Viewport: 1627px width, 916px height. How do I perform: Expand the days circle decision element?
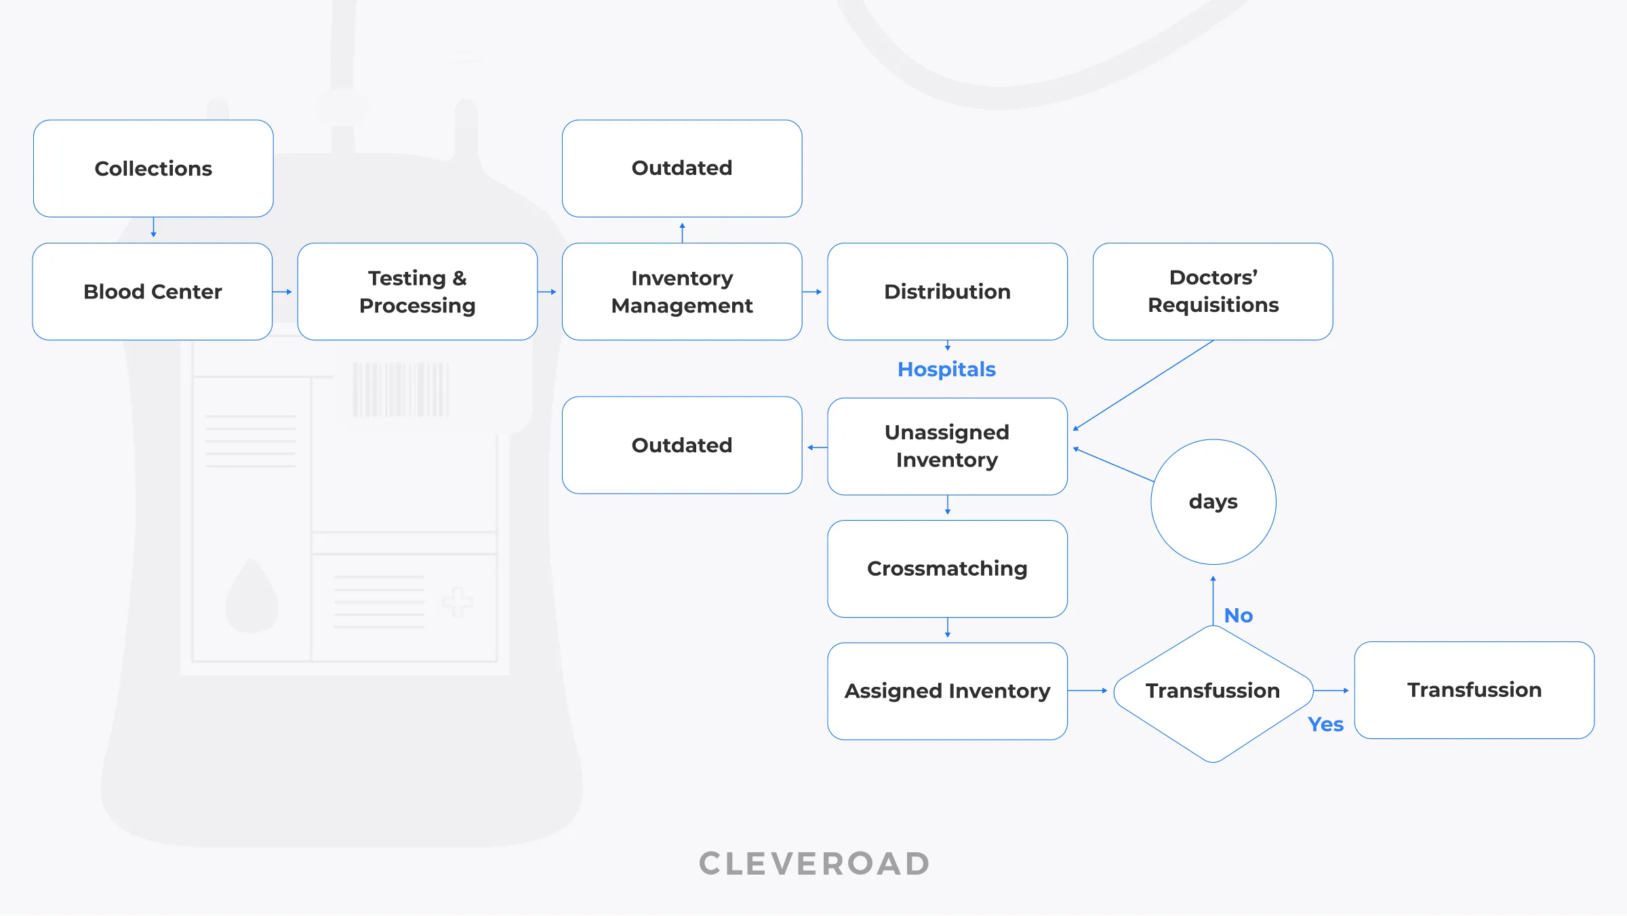click(1205, 498)
